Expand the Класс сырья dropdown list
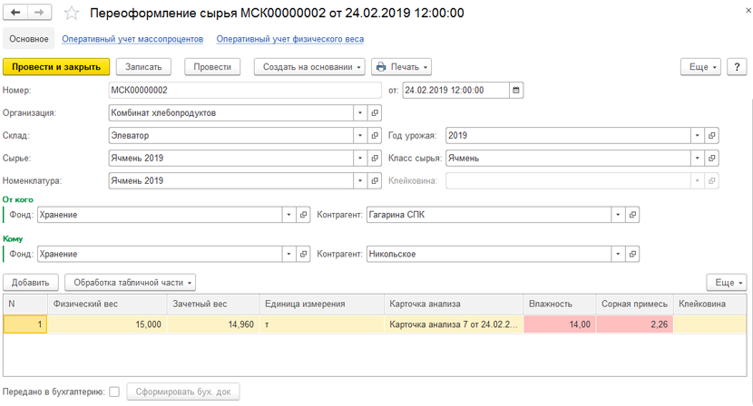This screenshot has height=406, width=753. click(698, 158)
